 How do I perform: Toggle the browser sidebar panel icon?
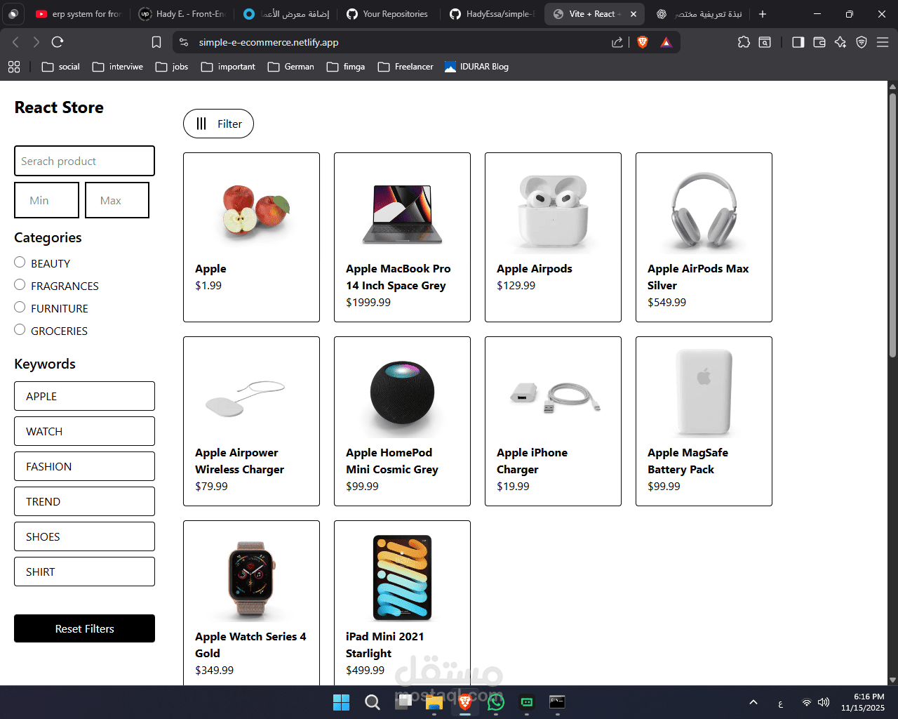[x=798, y=42]
